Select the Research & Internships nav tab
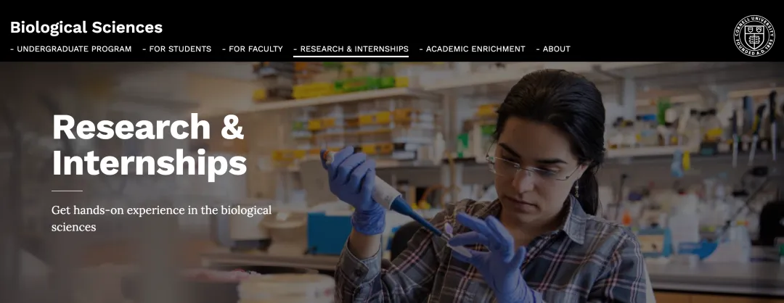The height and width of the screenshot is (303, 784). (354, 49)
